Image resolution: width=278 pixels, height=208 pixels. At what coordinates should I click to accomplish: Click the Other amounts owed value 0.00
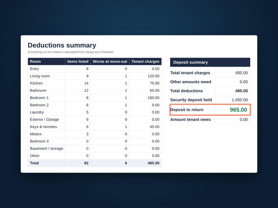244,82
